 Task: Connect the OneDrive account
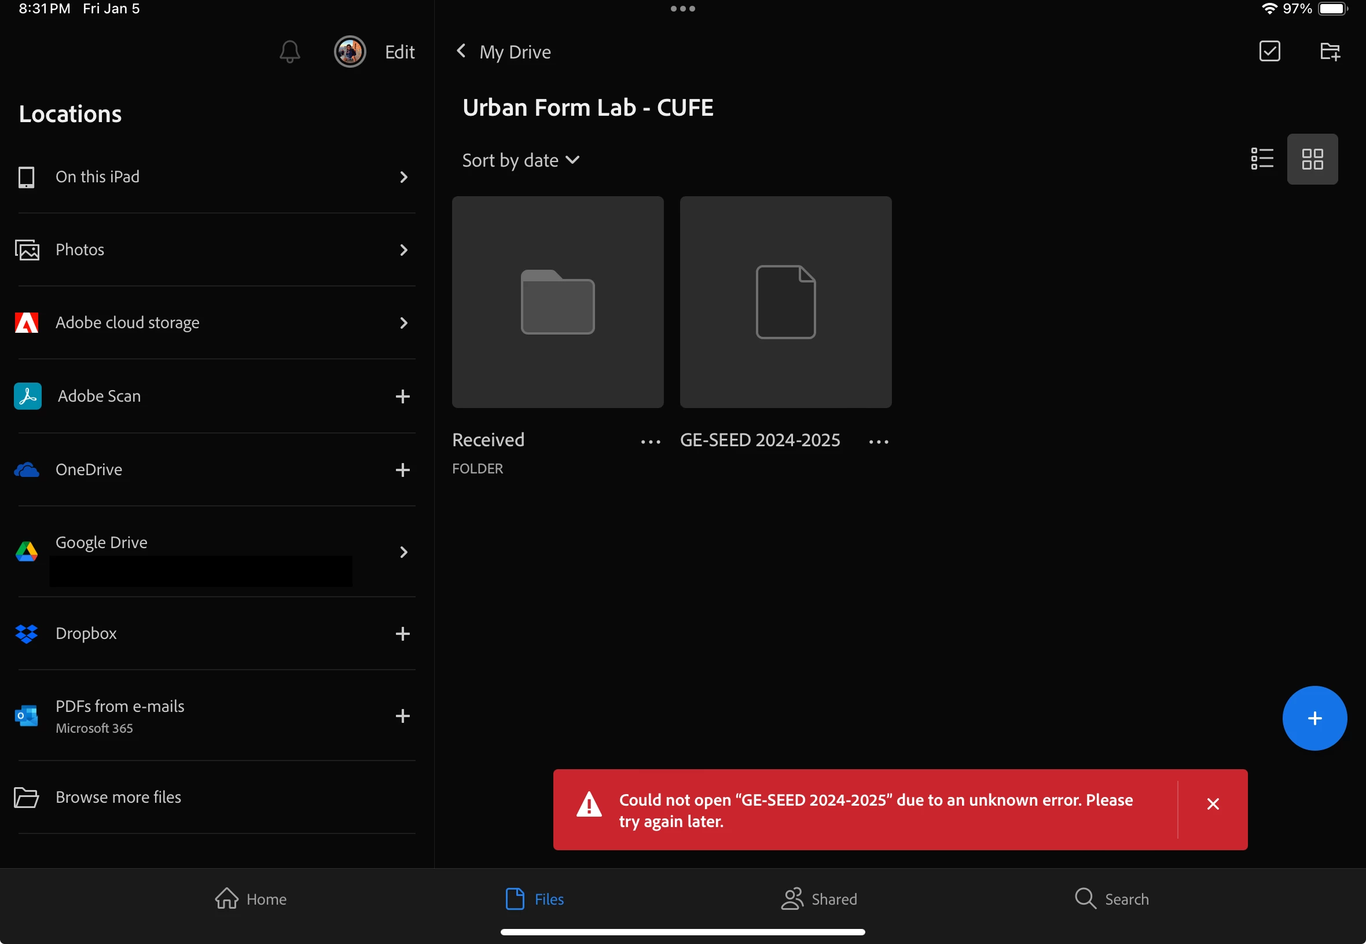point(402,469)
